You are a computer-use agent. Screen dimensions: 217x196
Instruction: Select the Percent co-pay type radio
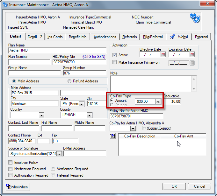pyautogui.click(x=112, y=105)
